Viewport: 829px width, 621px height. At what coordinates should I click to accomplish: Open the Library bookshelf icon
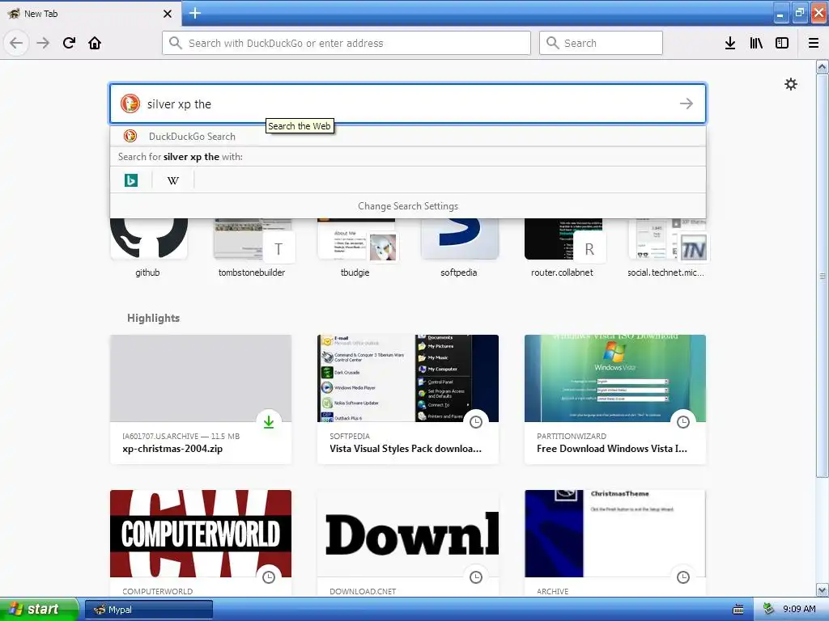tap(756, 43)
